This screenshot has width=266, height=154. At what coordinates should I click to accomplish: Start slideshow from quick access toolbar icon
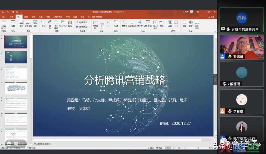coord(17,12)
